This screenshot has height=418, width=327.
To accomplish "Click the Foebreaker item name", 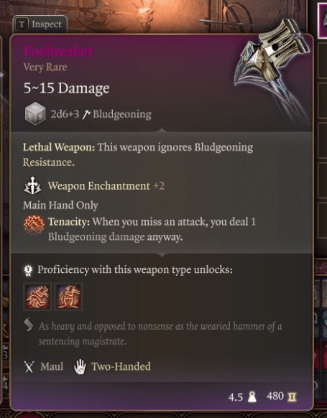I will 59,51.
